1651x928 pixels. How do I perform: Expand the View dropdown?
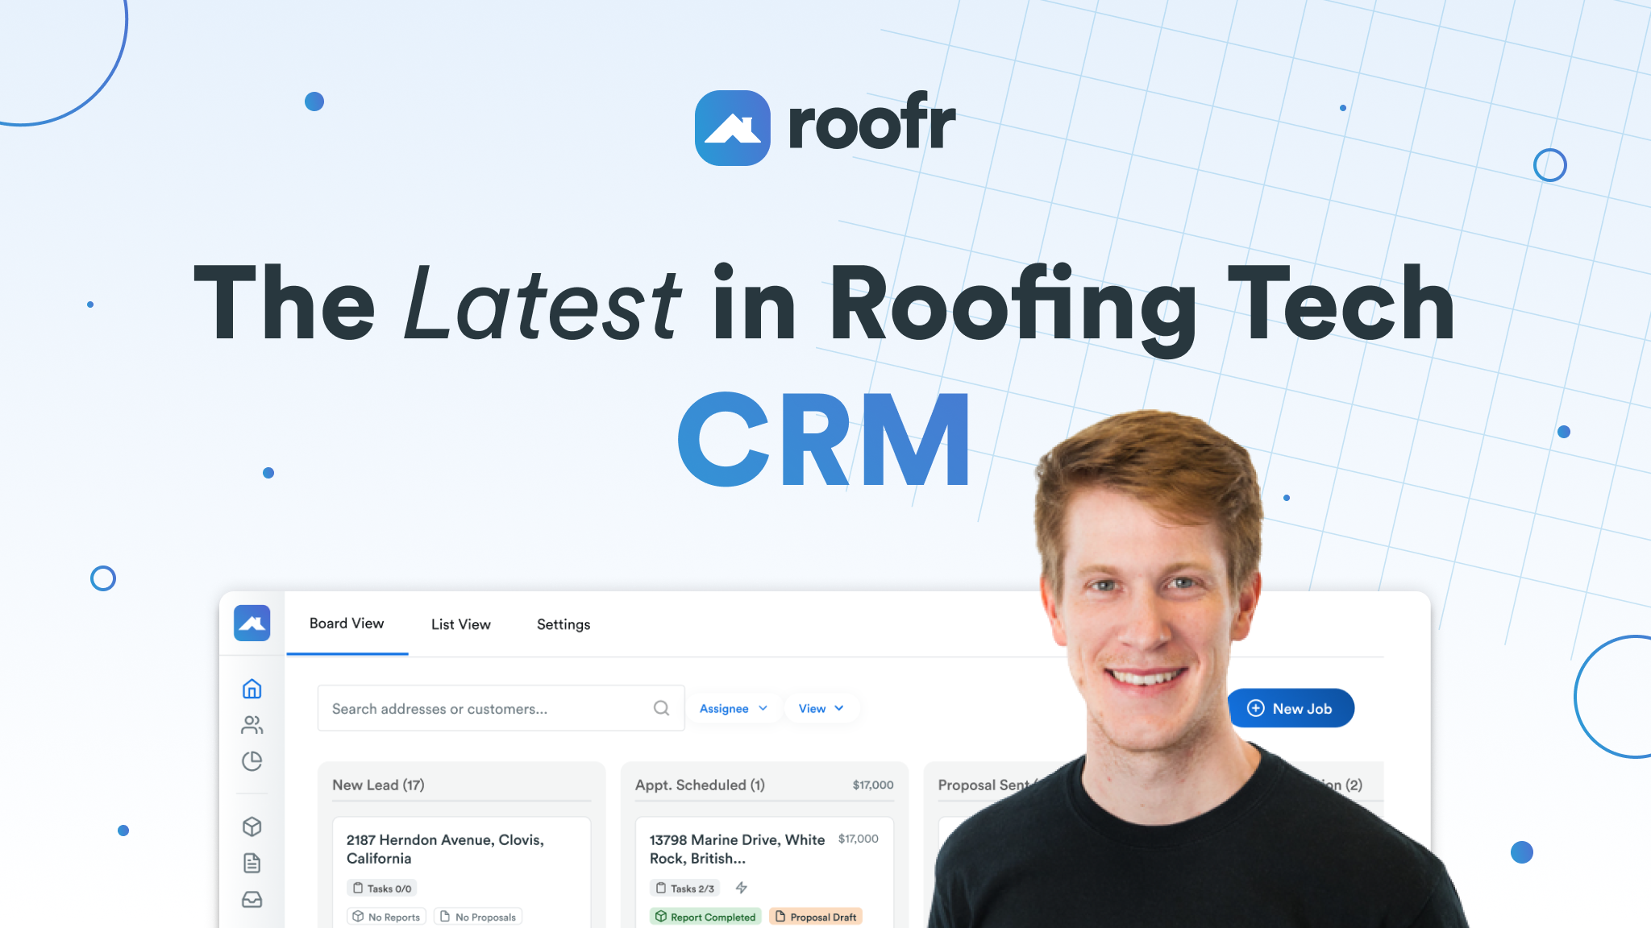(x=821, y=708)
